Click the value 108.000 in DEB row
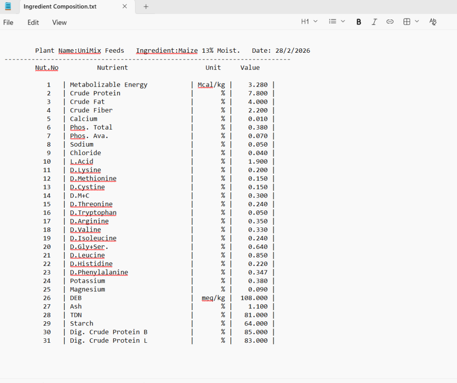 point(254,298)
